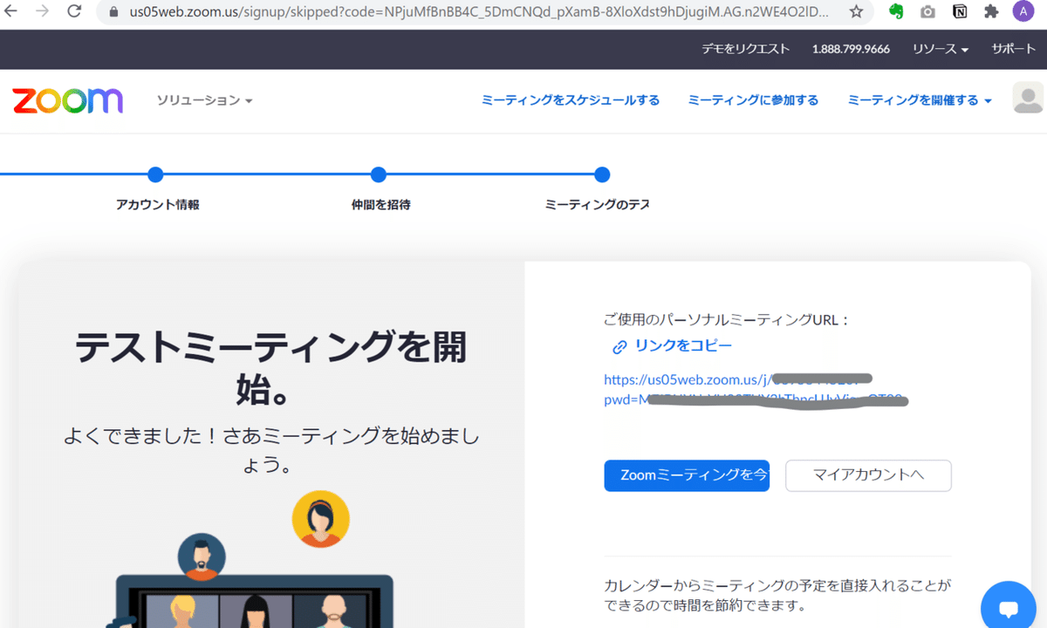Click the カレンダーからミーティング paragraph
The width and height of the screenshot is (1047, 628).
(777, 595)
